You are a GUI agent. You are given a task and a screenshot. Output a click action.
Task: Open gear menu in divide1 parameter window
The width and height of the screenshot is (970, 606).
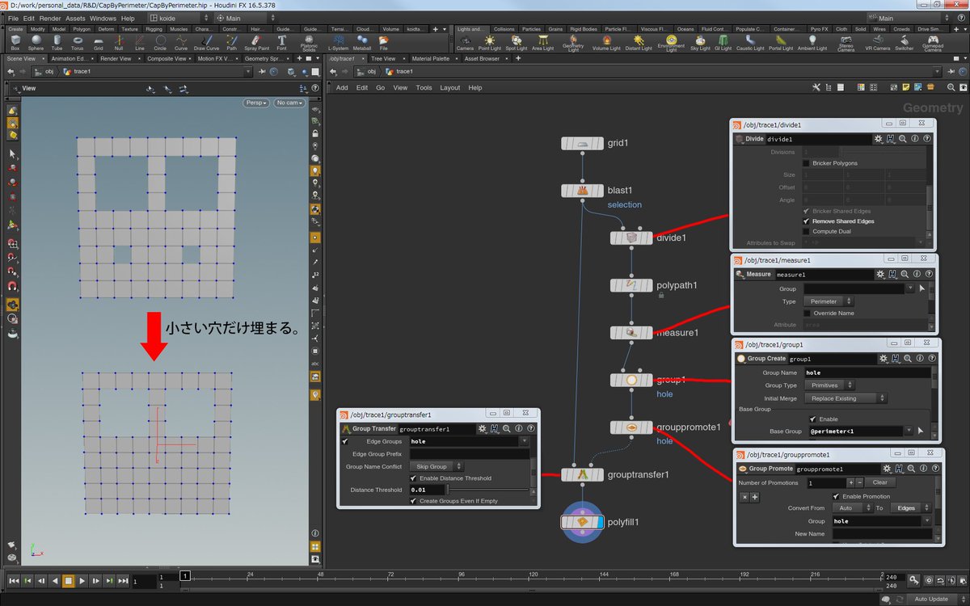879,139
